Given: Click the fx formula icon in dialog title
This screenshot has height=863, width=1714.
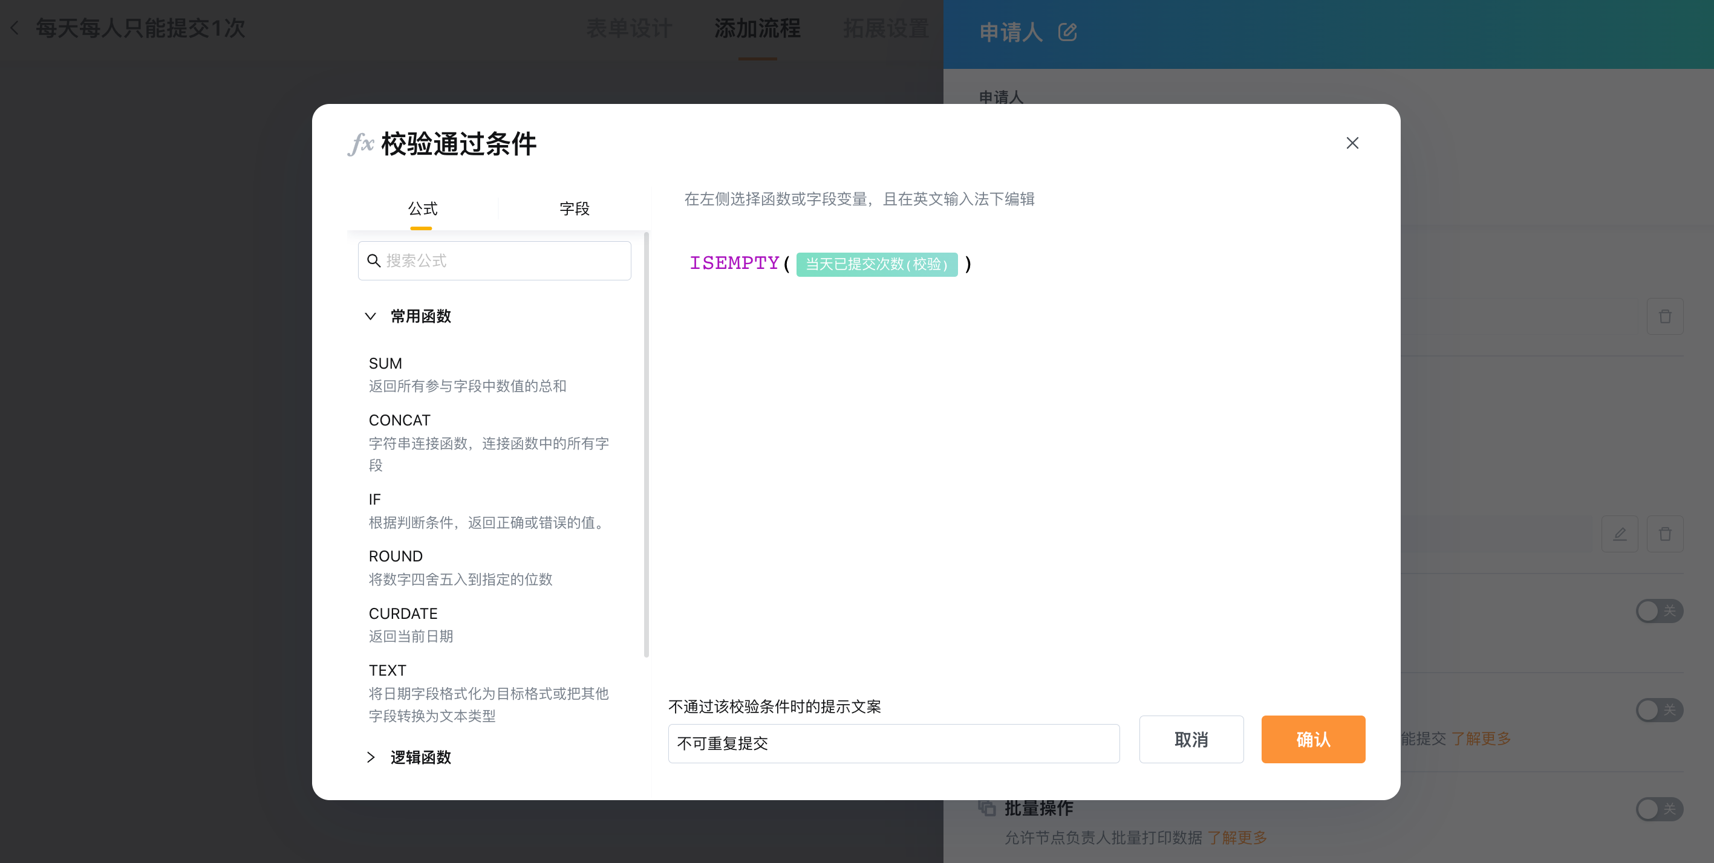Looking at the screenshot, I should (x=360, y=144).
